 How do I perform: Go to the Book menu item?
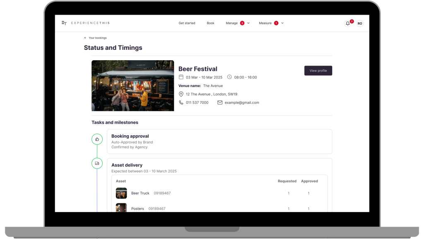coord(210,23)
